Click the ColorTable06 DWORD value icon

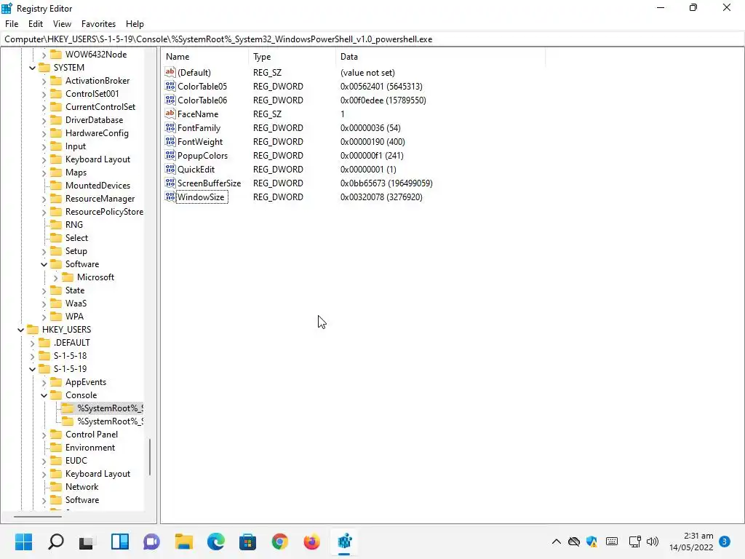click(170, 100)
